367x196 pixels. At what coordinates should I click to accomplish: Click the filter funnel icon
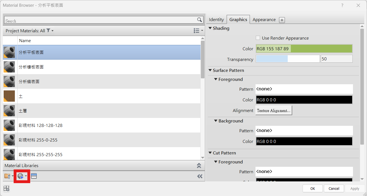click(48, 31)
